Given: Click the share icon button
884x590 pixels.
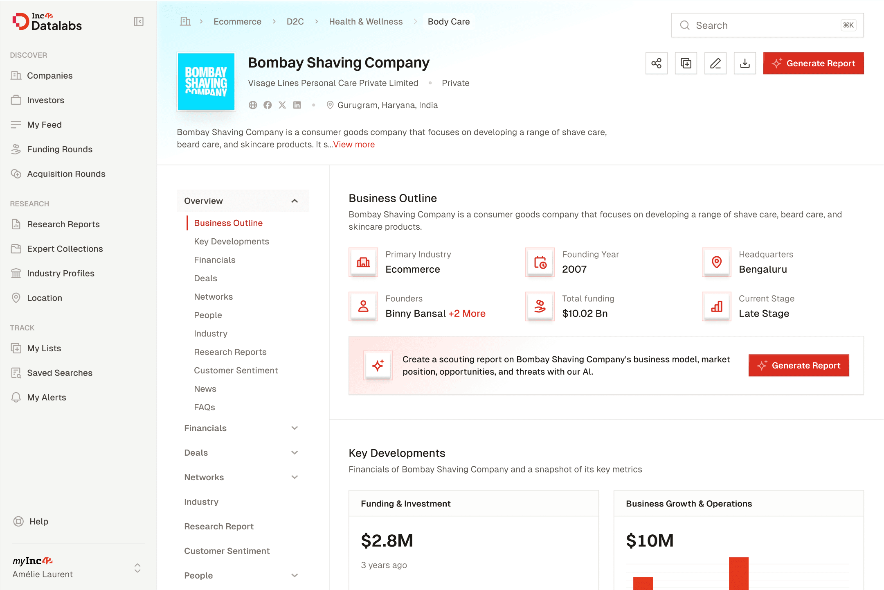Looking at the screenshot, I should (x=657, y=63).
